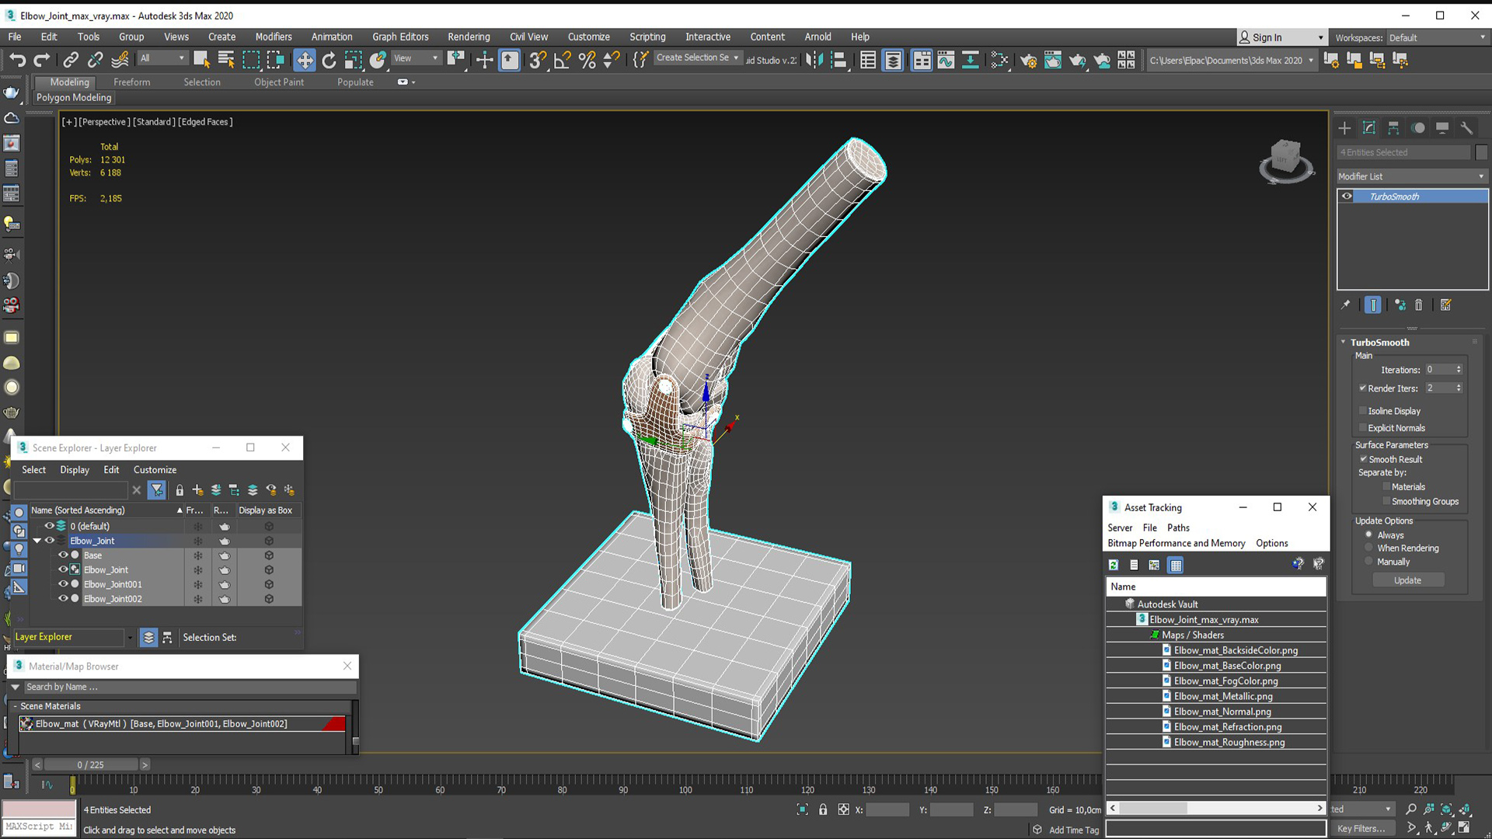Open the selection filter All dropdown
The width and height of the screenshot is (1492, 839).
[x=162, y=58]
